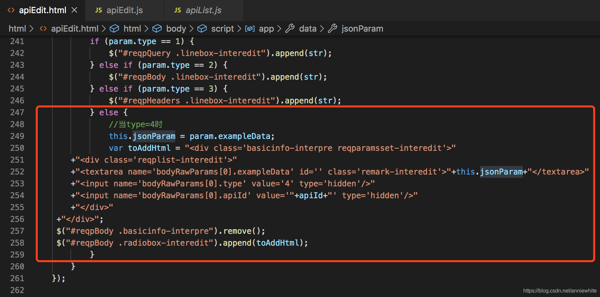This screenshot has width=600, height=297.
Task: Click closing }); on line 261
Action: [x=59, y=278]
